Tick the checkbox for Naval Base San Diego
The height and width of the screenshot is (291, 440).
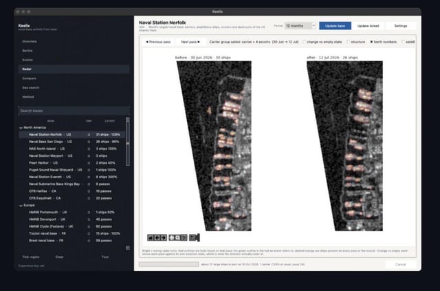tap(89, 142)
